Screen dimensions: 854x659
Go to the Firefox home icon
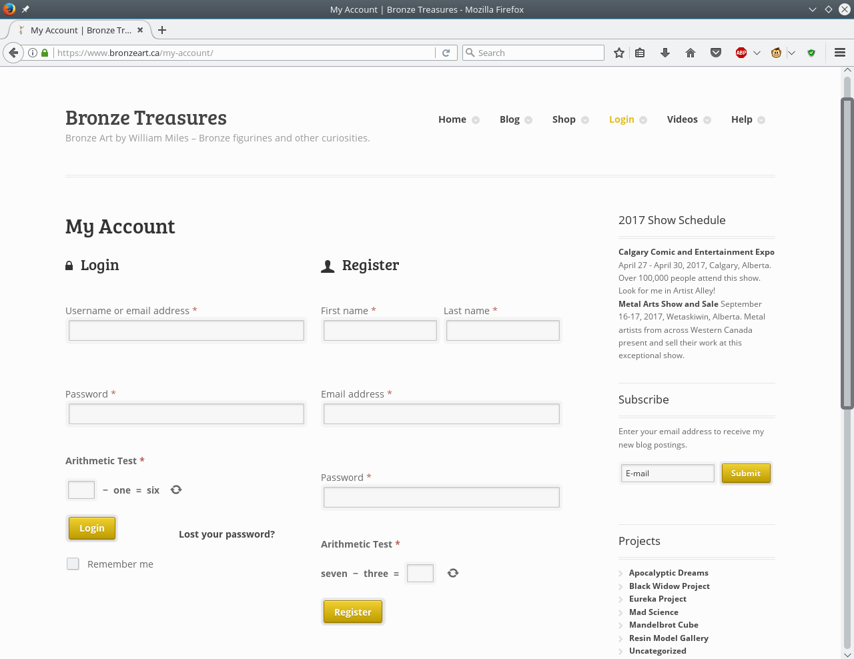[691, 53]
